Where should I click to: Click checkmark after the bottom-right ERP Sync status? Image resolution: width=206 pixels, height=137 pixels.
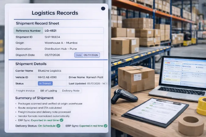click(x=106, y=126)
